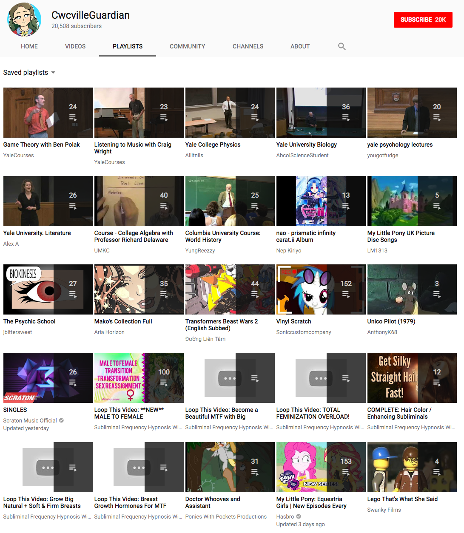
Task: Open the Breast Growth Hormones playlist placeholder thumbnail
Action: pos(139,467)
